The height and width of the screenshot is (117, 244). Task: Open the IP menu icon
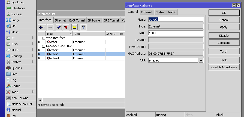coord(8,38)
